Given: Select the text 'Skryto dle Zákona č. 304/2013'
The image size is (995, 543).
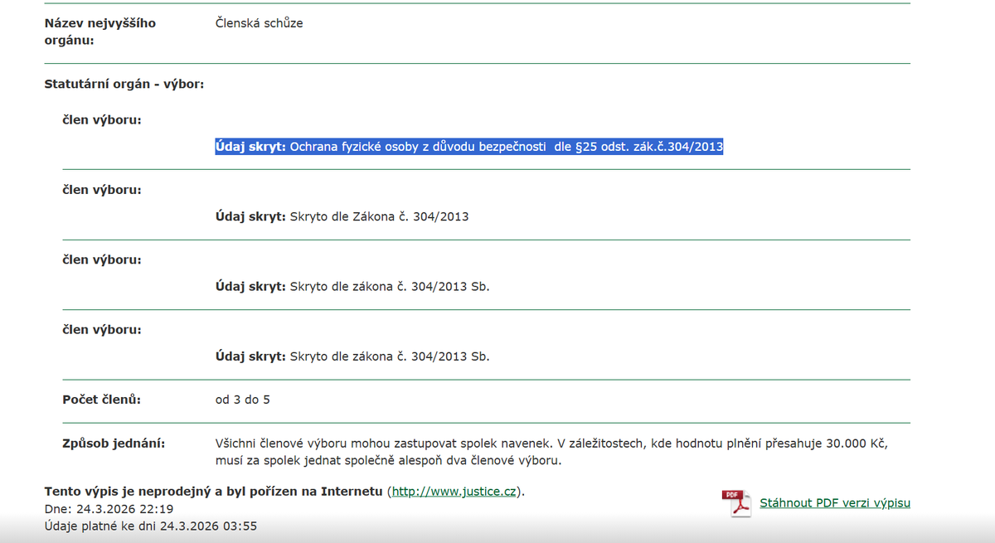Looking at the screenshot, I should pyautogui.click(x=380, y=217).
